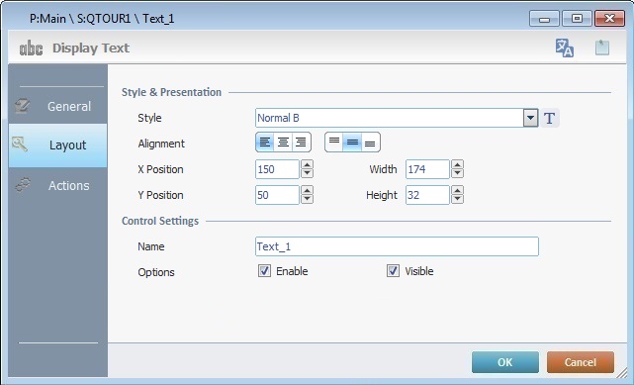Click the Cancel button
Image resolution: width=634 pixels, height=385 pixels.
pyautogui.click(x=581, y=362)
